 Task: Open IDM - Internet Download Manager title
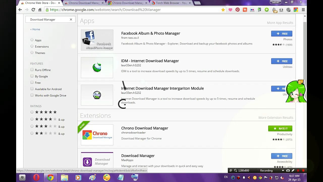pos(150,61)
